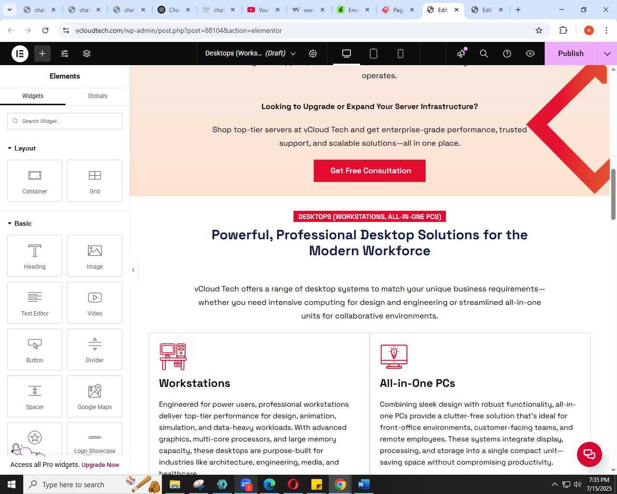This screenshot has height=494, width=617.
Task: Select the Logo Showcase widget
Action: point(94,439)
